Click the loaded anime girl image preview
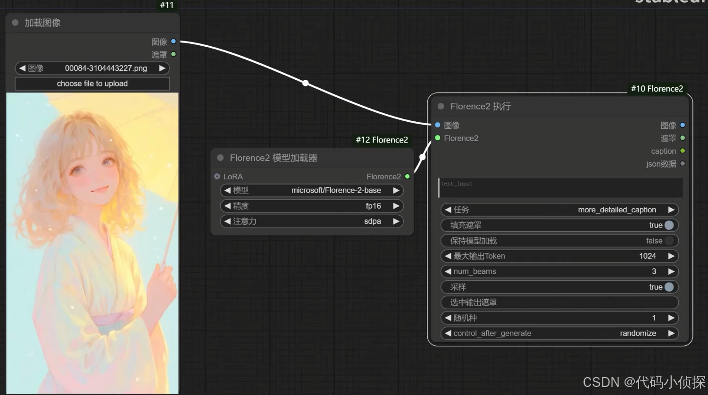 coord(92,243)
